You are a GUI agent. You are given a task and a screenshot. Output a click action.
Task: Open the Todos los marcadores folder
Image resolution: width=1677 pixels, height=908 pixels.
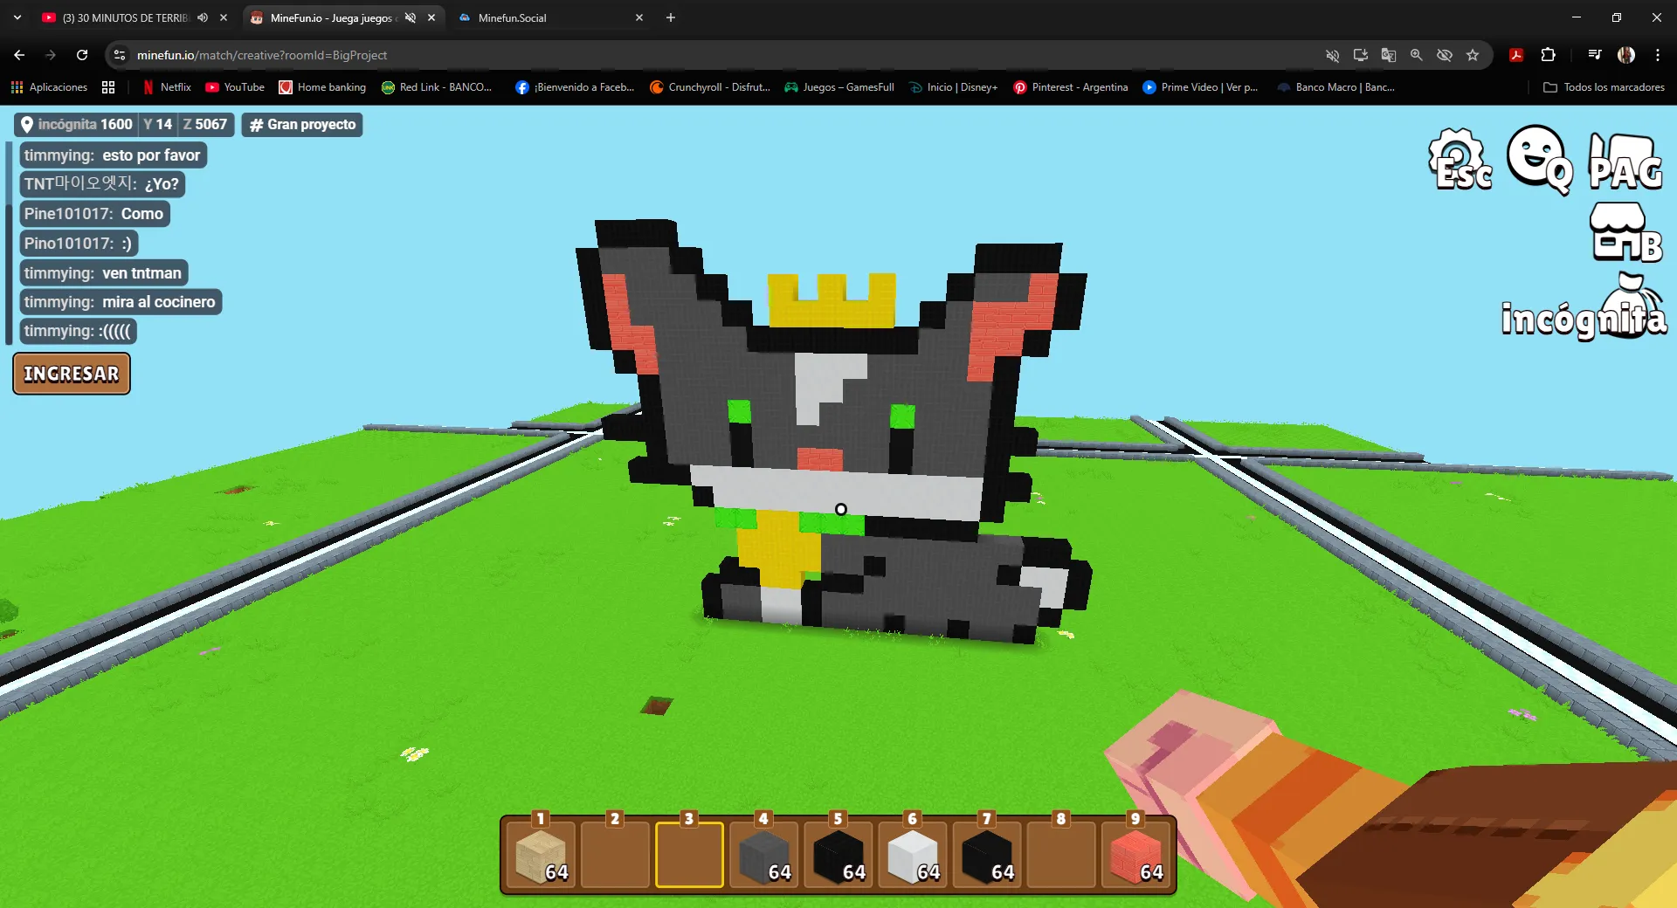click(1604, 87)
